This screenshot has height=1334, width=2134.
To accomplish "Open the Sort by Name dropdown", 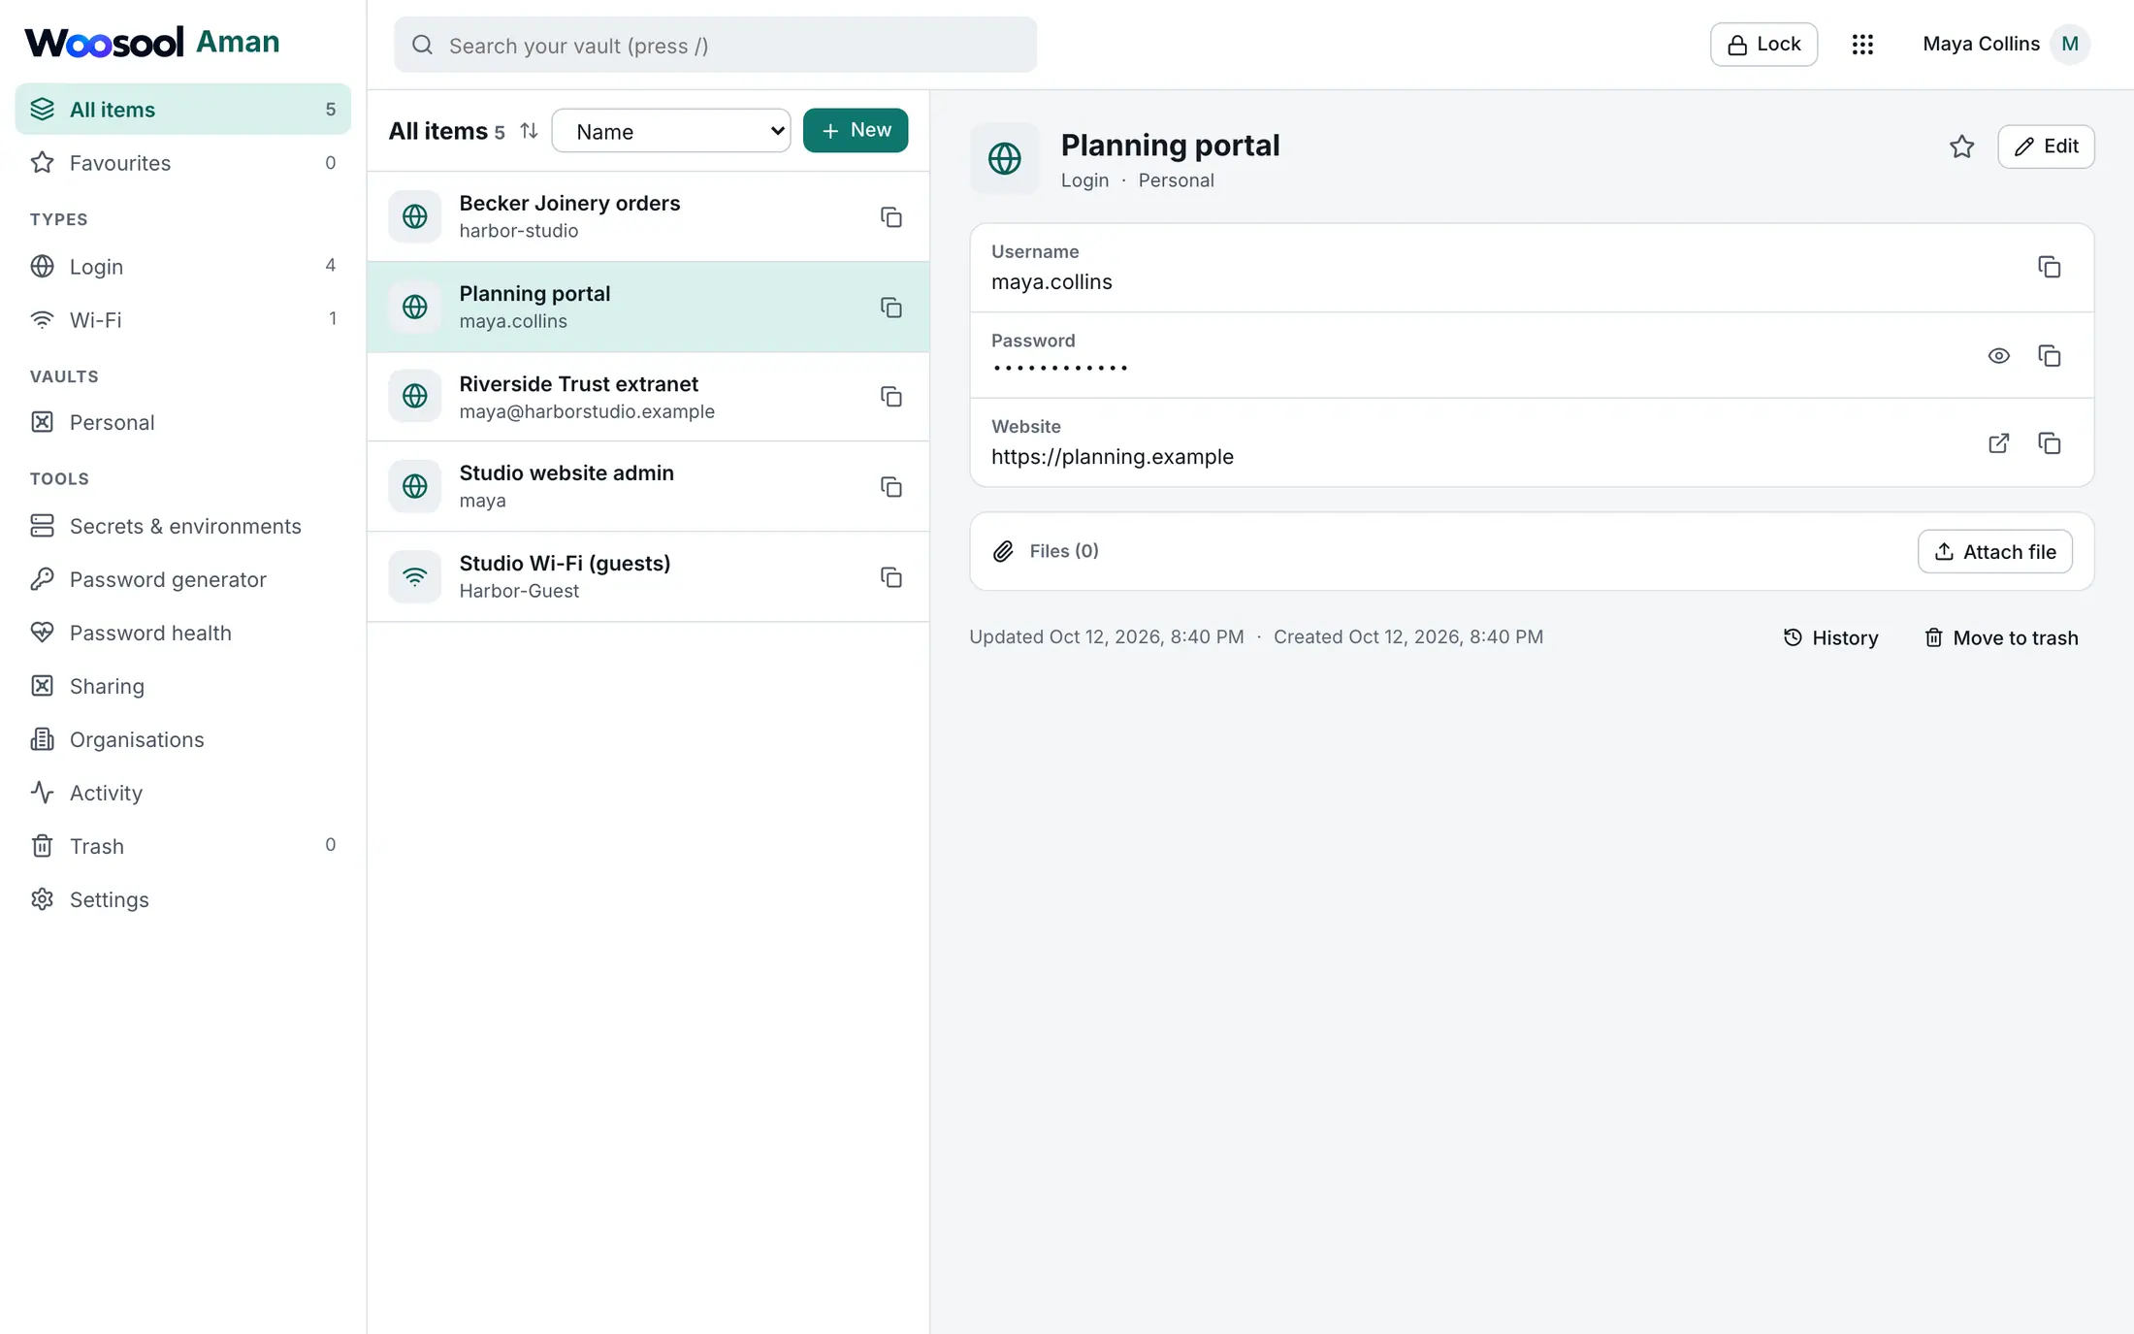I will point(671,131).
